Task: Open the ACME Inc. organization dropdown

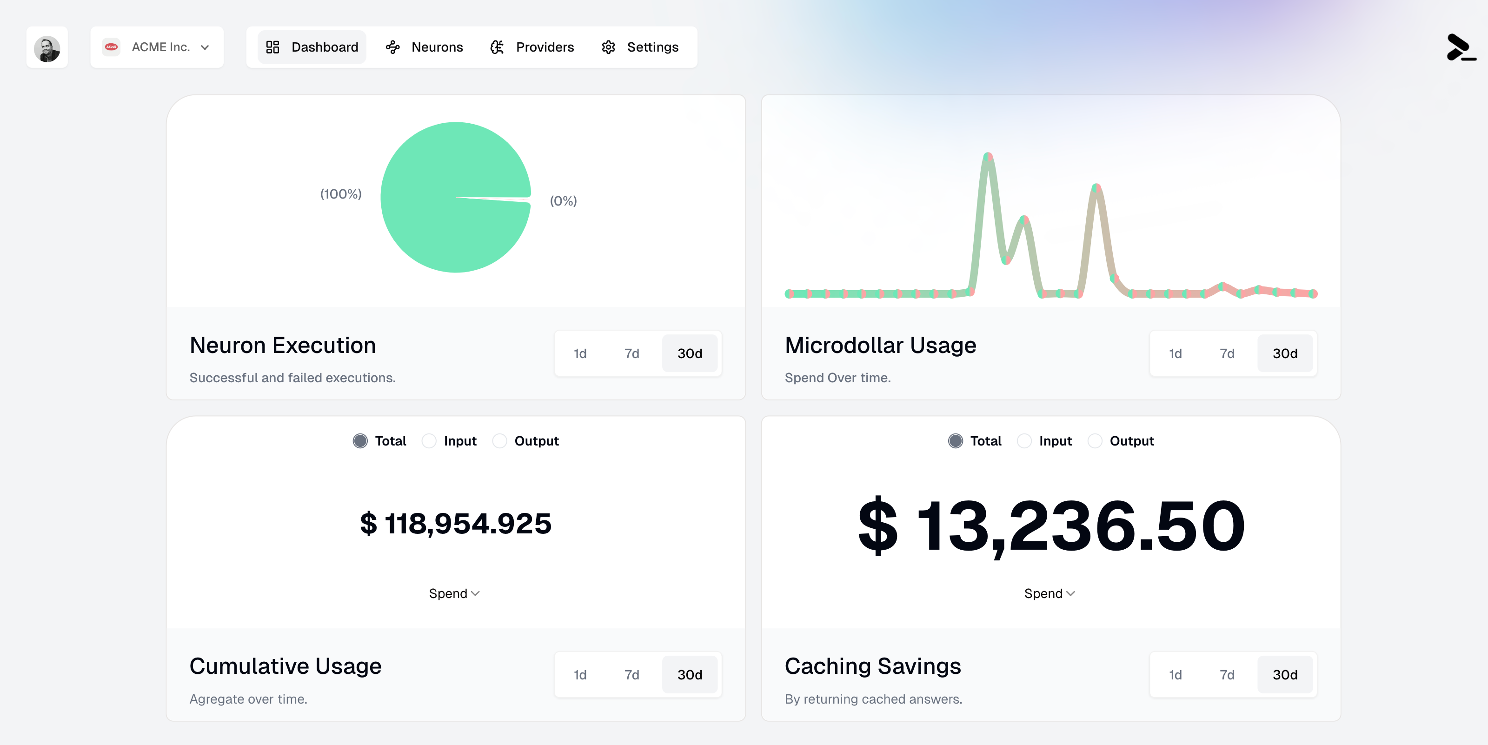Action: (157, 47)
